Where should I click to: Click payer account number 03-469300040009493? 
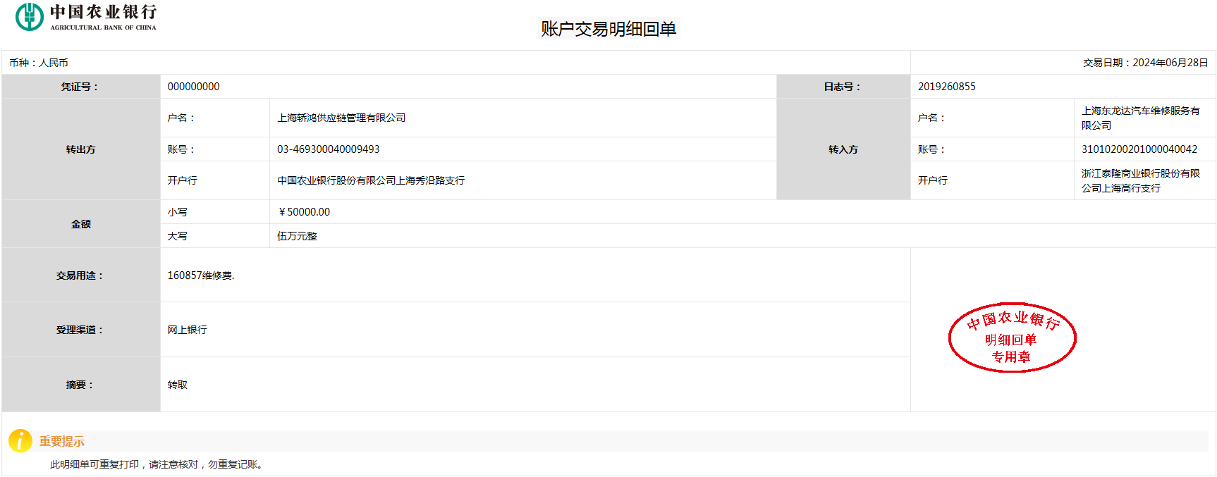pyautogui.click(x=328, y=149)
